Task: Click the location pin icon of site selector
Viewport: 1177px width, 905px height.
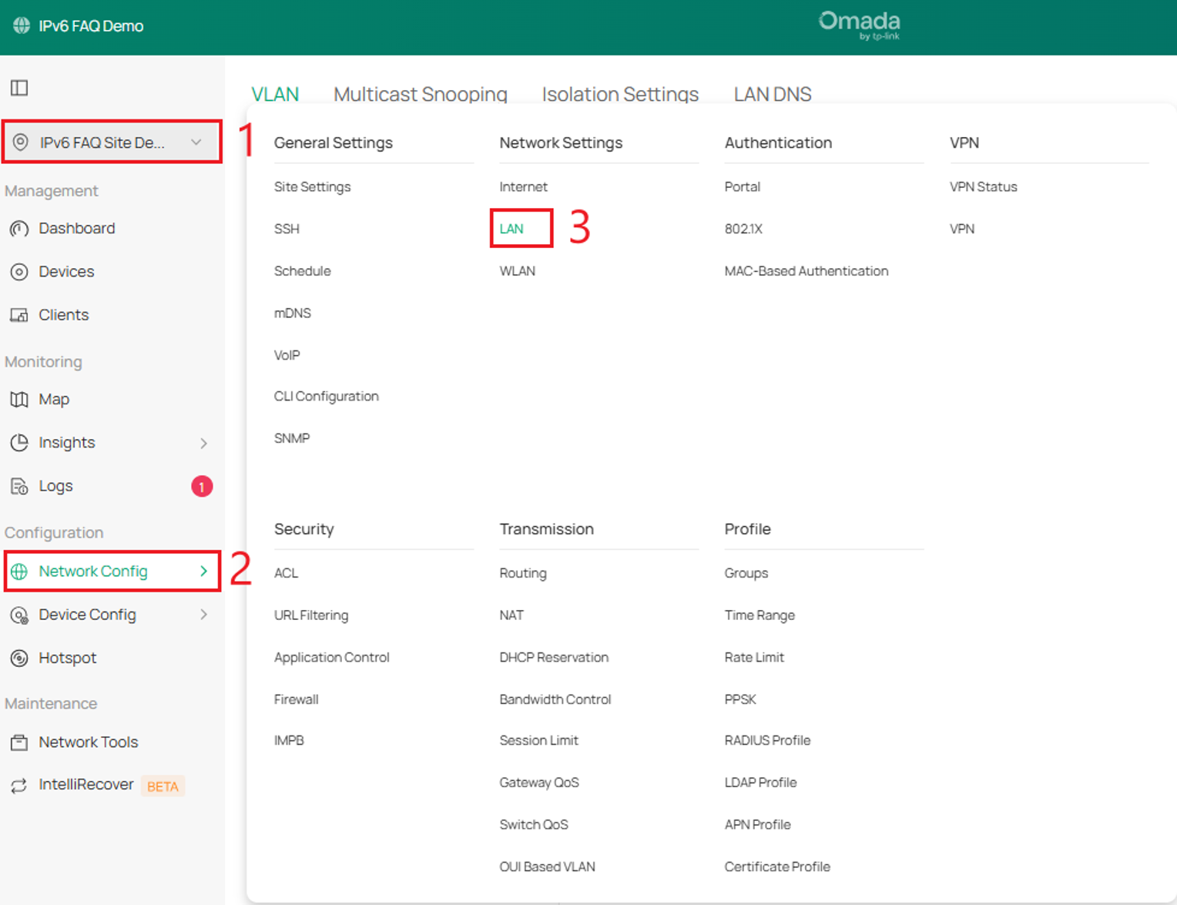Action: (x=21, y=142)
